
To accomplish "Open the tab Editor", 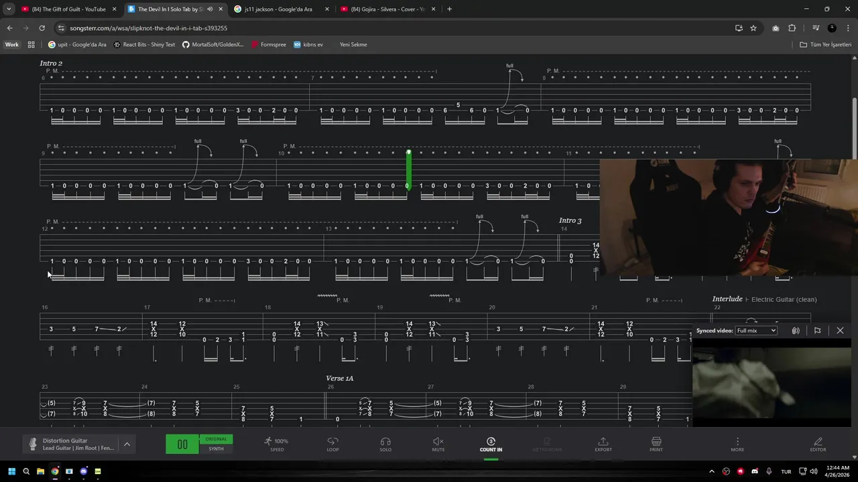I will [818, 445].
